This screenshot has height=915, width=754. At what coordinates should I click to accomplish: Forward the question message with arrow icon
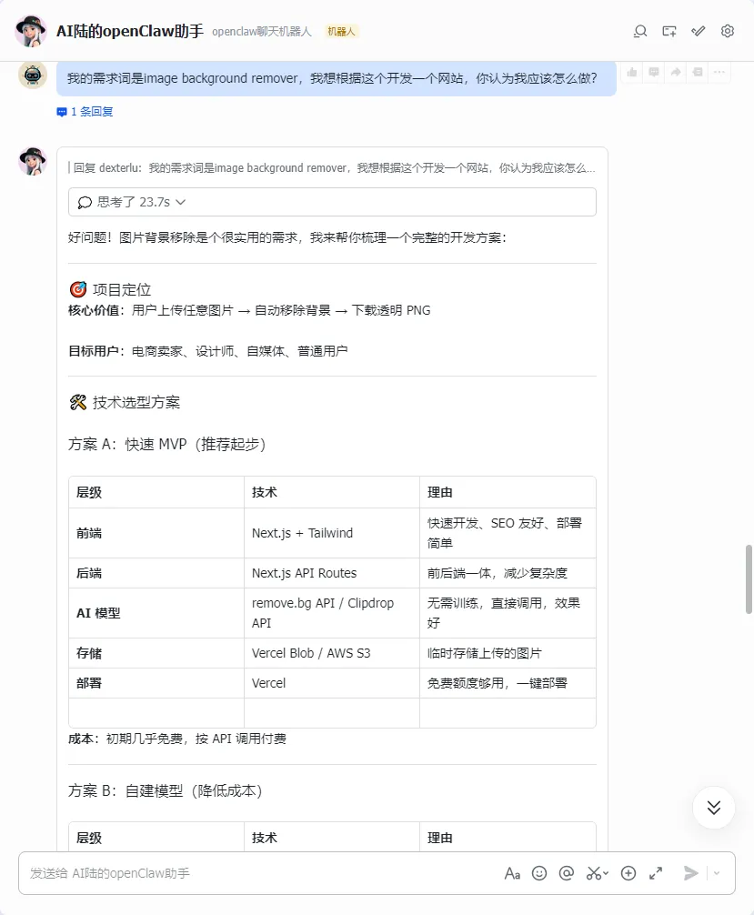pyautogui.click(x=676, y=72)
